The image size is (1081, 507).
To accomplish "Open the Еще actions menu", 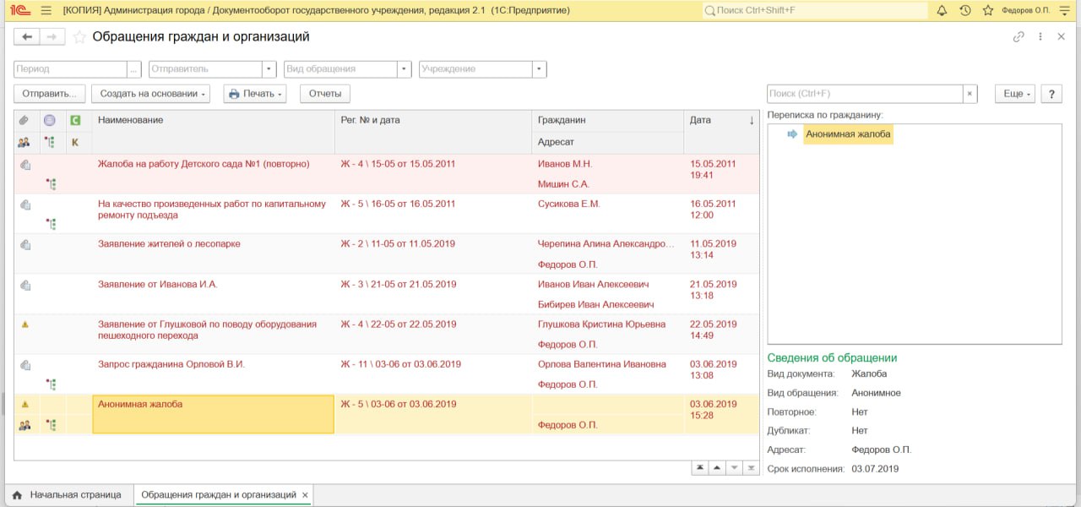I will (1014, 94).
